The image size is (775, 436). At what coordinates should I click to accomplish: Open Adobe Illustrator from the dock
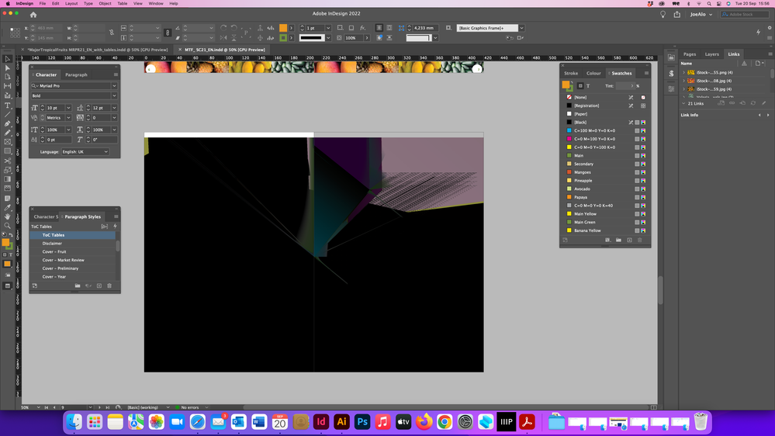[x=341, y=422]
